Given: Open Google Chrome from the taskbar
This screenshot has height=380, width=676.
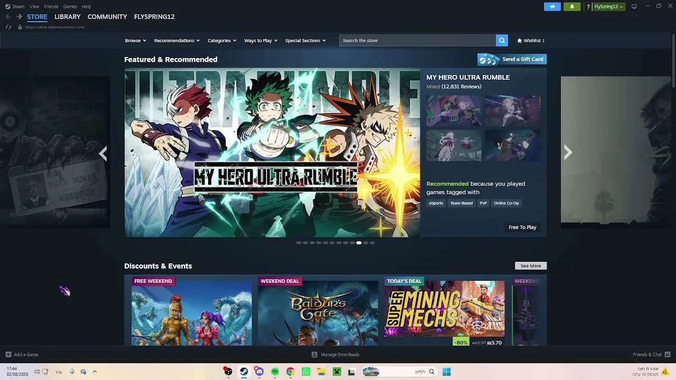Looking at the screenshot, I should [x=290, y=372].
